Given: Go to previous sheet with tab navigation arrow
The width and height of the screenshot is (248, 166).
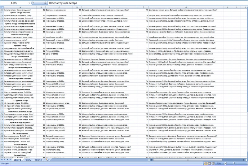Looking at the screenshot, I should [5, 160].
